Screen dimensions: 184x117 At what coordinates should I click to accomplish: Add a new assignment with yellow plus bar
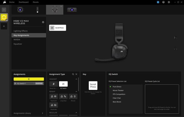coord(29,79)
